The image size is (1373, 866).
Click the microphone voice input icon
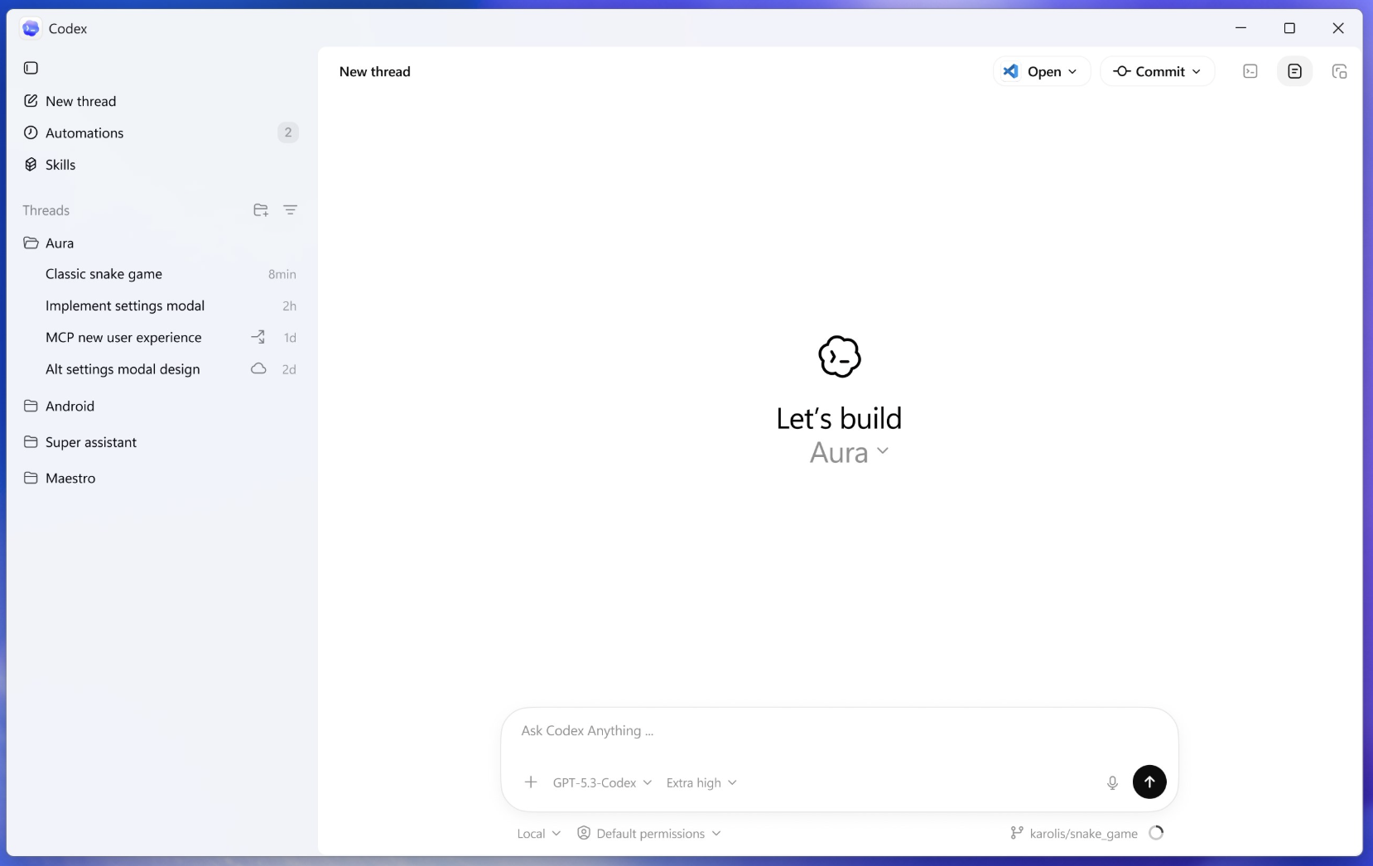[1112, 783]
